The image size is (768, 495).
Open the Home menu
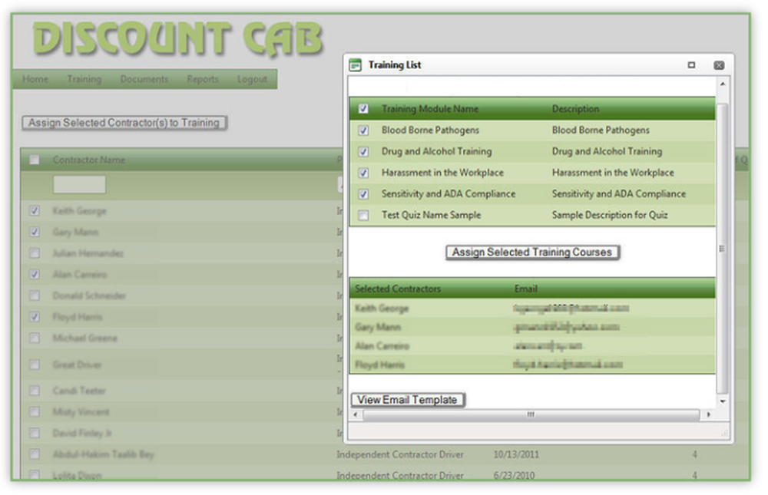35,79
